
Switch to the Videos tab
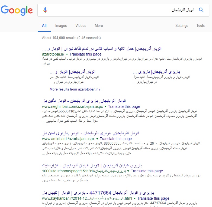point(81,26)
